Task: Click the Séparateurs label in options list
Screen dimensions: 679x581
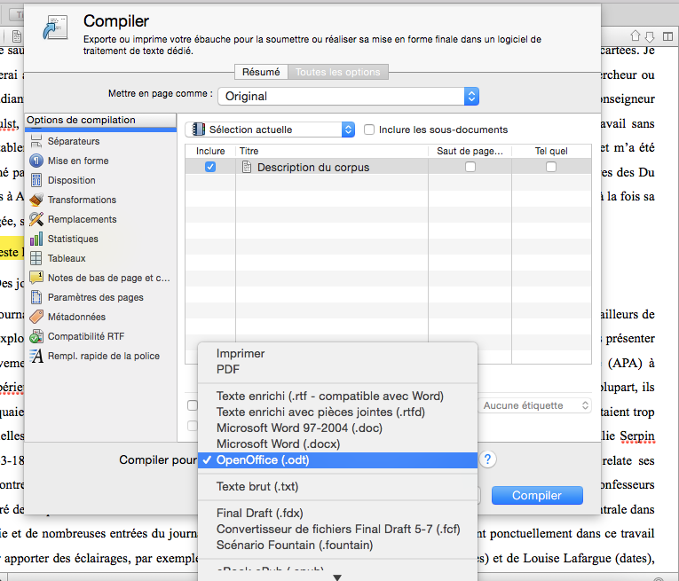Action: [74, 141]
